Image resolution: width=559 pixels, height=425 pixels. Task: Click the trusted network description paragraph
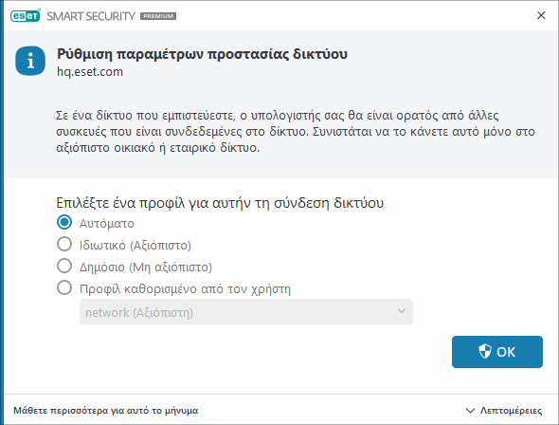(296, 131)
